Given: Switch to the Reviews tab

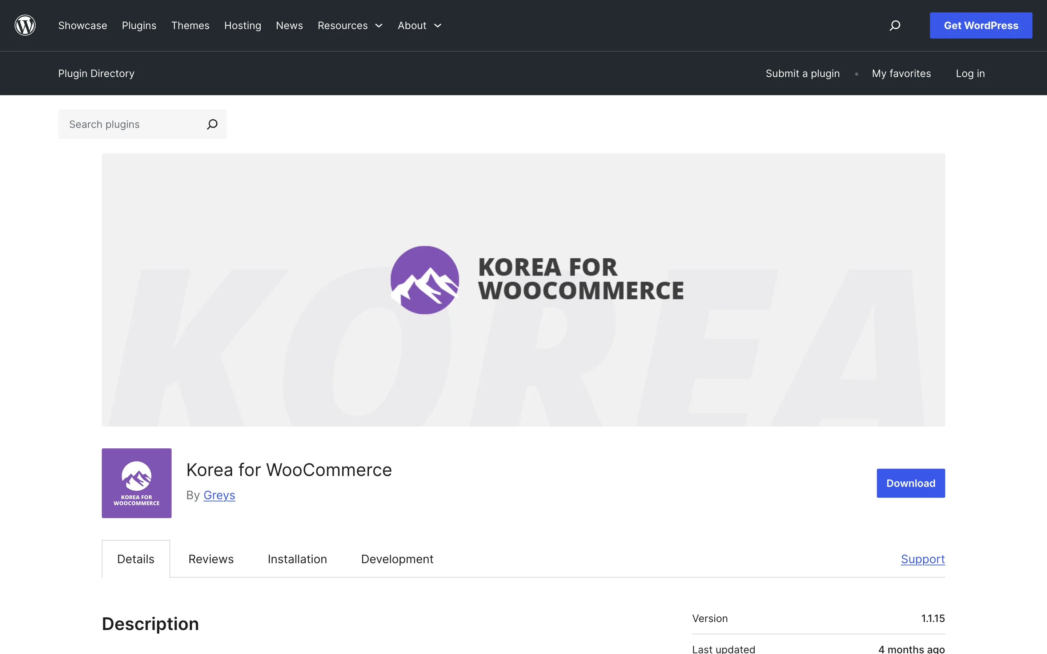Looking at the screenshot, I should (x=211, y=559).
